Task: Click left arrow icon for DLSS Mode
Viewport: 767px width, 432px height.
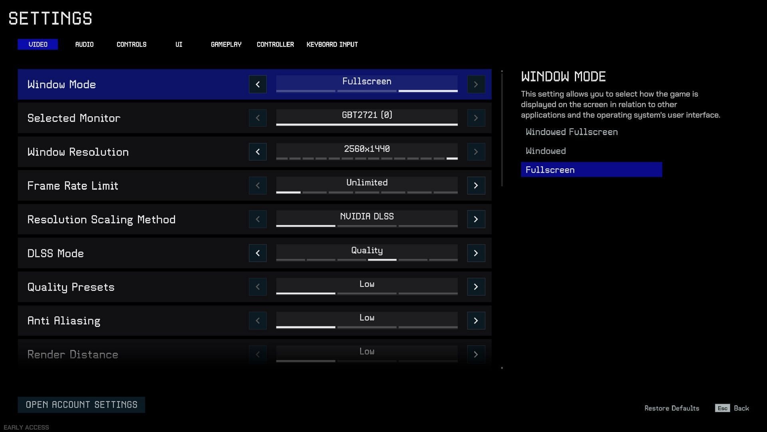Action: tap(258, 253)
